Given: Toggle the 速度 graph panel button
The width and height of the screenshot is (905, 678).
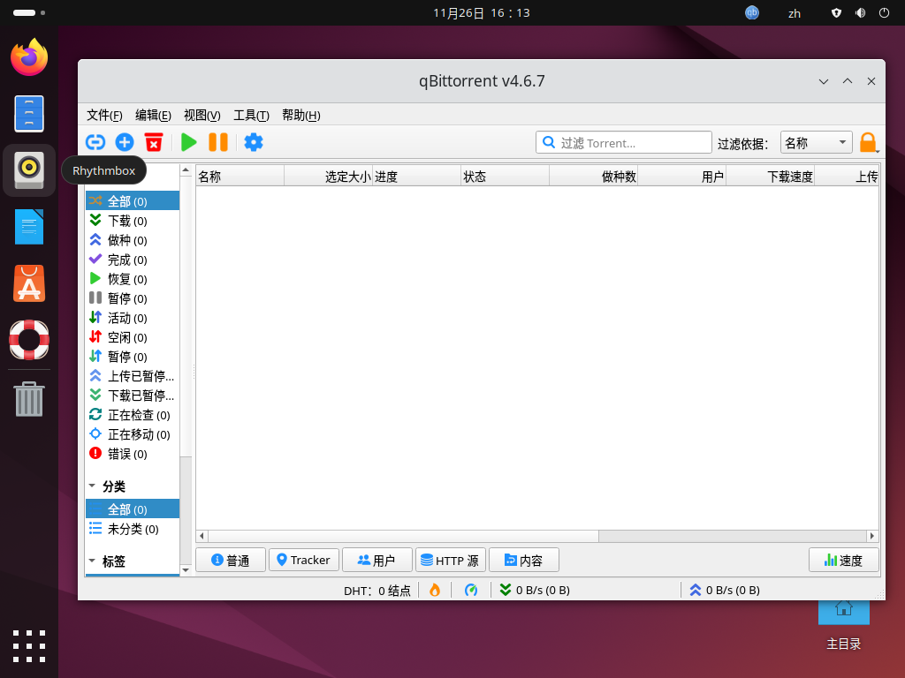Looking at the screenshot, I should (x=843, y=560).
